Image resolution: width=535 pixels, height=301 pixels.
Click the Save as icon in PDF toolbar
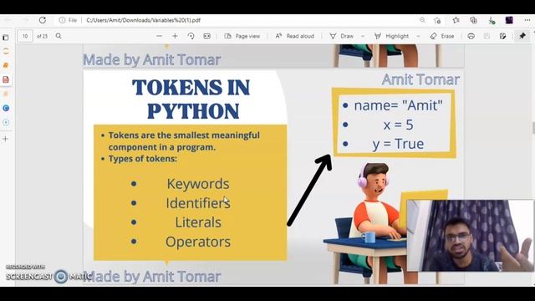pyautogui.click(x=503, y=36)
